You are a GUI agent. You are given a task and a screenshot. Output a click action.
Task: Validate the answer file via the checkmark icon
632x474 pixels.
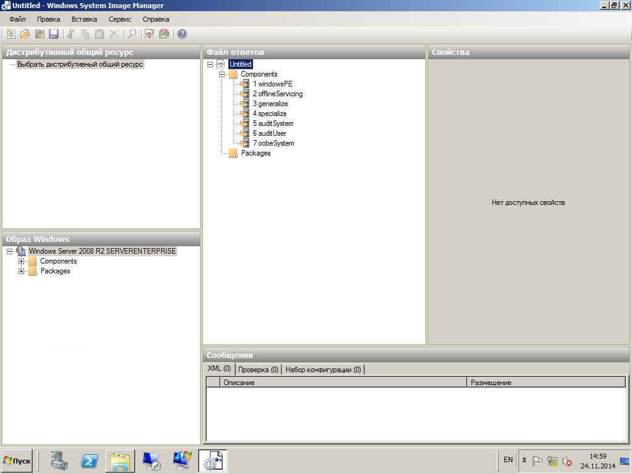point(149,35)
